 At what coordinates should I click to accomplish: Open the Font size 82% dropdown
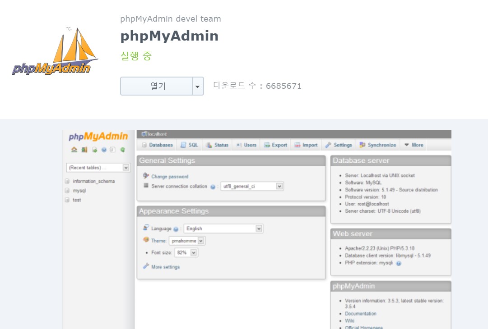pos(186,252)
